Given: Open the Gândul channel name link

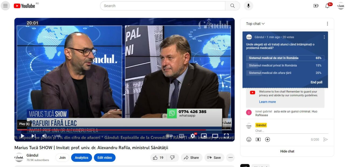Looking at the screenshot, I should click(x=32, y=155).
